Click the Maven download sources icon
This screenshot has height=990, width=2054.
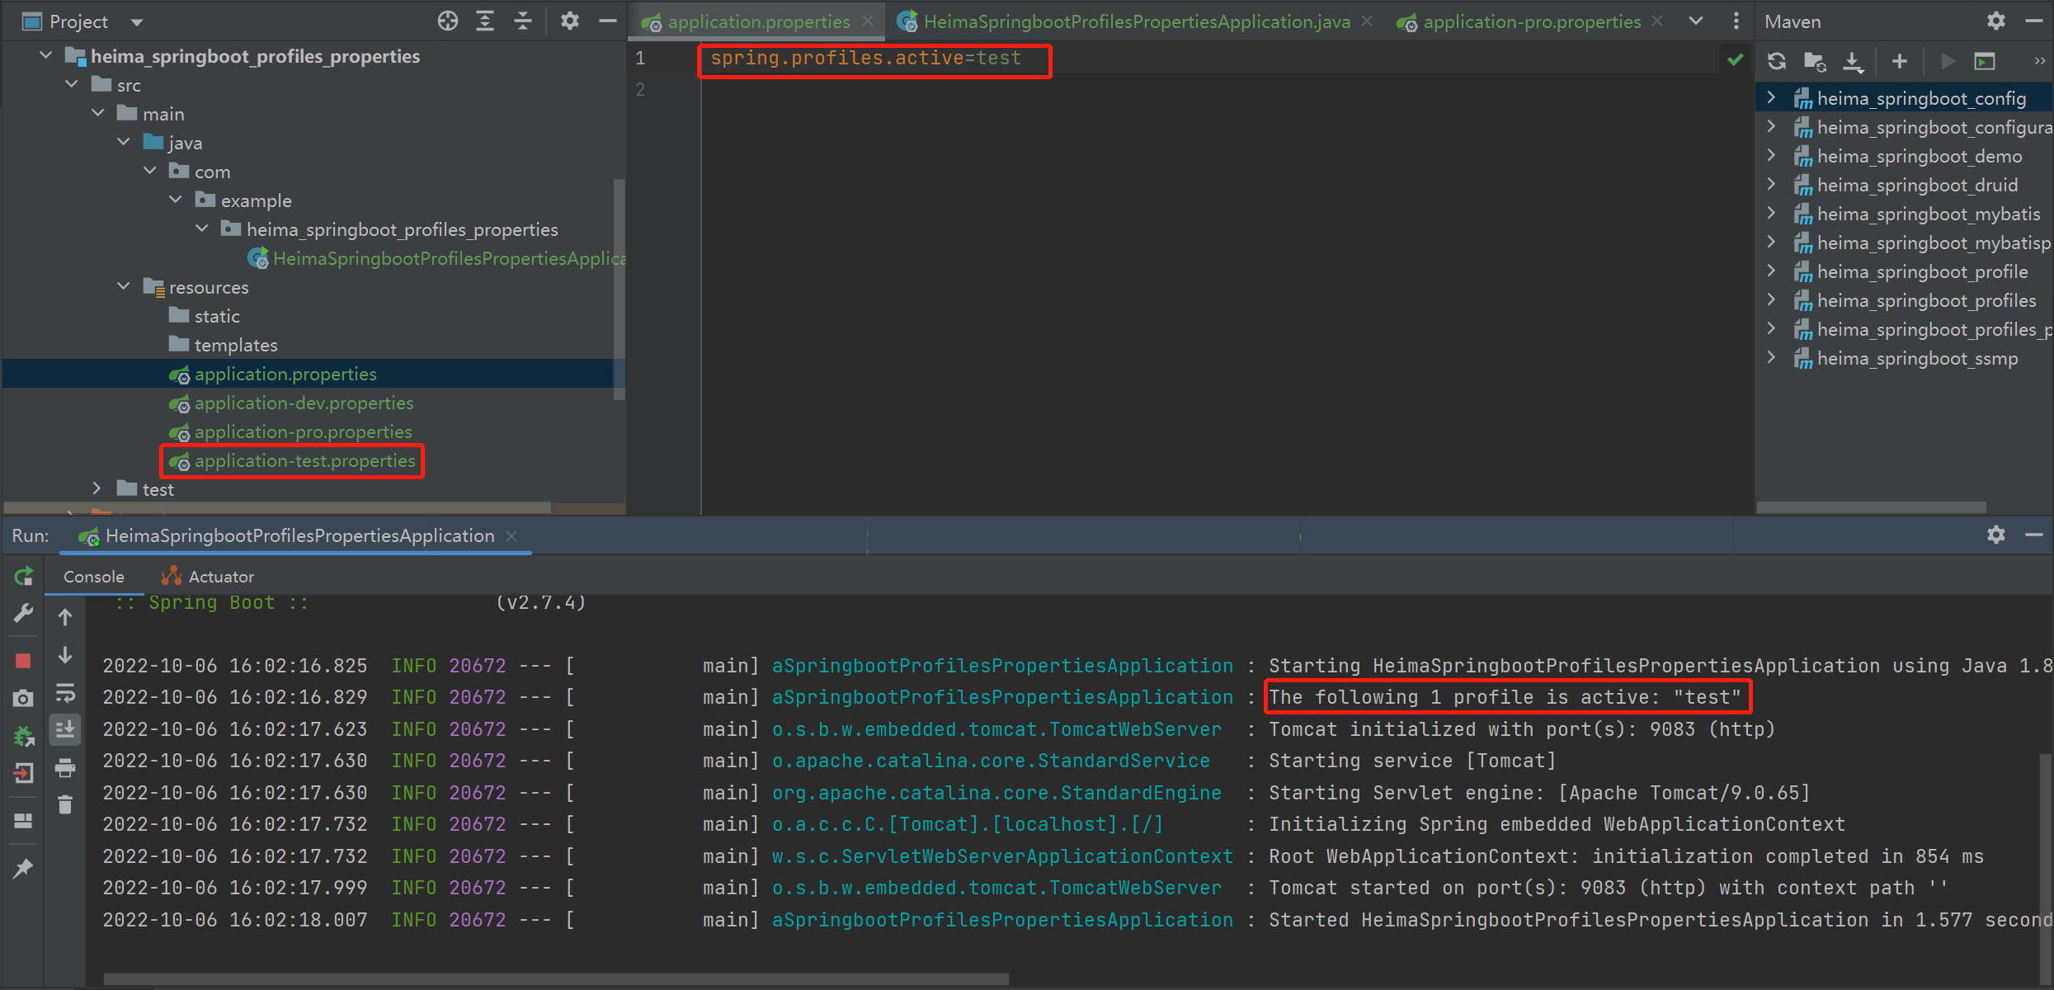pyautogui.click(x=1853, y=61)
